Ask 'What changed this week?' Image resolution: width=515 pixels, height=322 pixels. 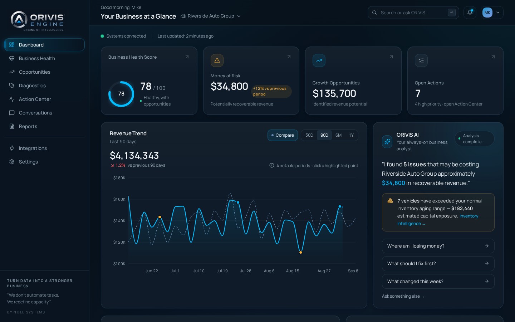point(438,281)
